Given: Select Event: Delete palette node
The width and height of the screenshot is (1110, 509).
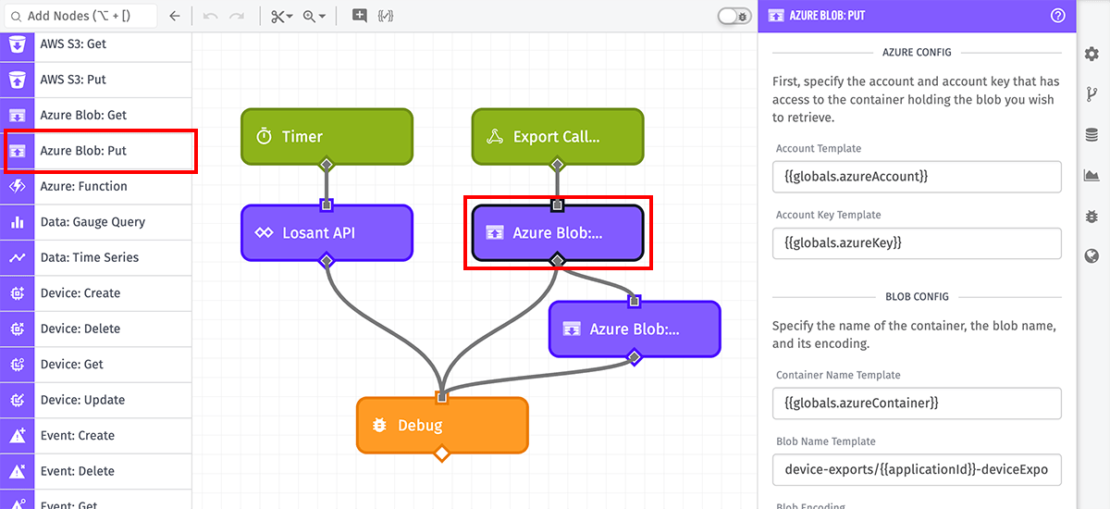Looking at the screenshot, I should pos(95,471).
